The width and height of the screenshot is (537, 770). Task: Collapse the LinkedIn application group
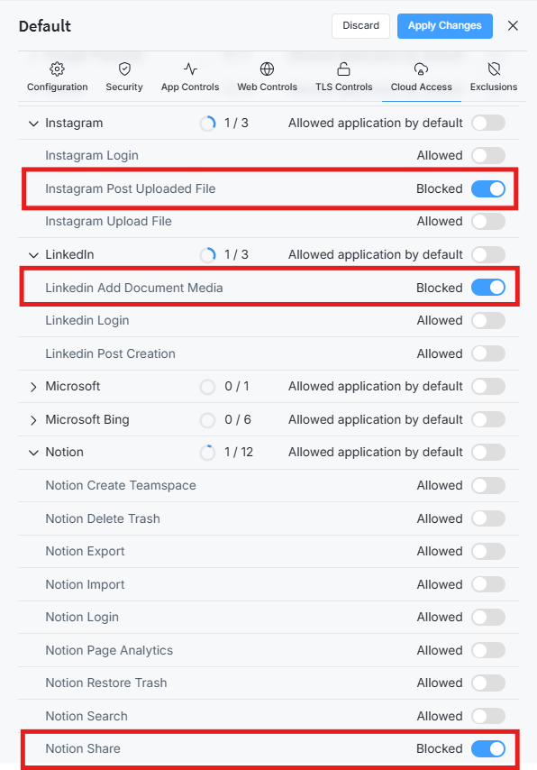coord(33,255)
